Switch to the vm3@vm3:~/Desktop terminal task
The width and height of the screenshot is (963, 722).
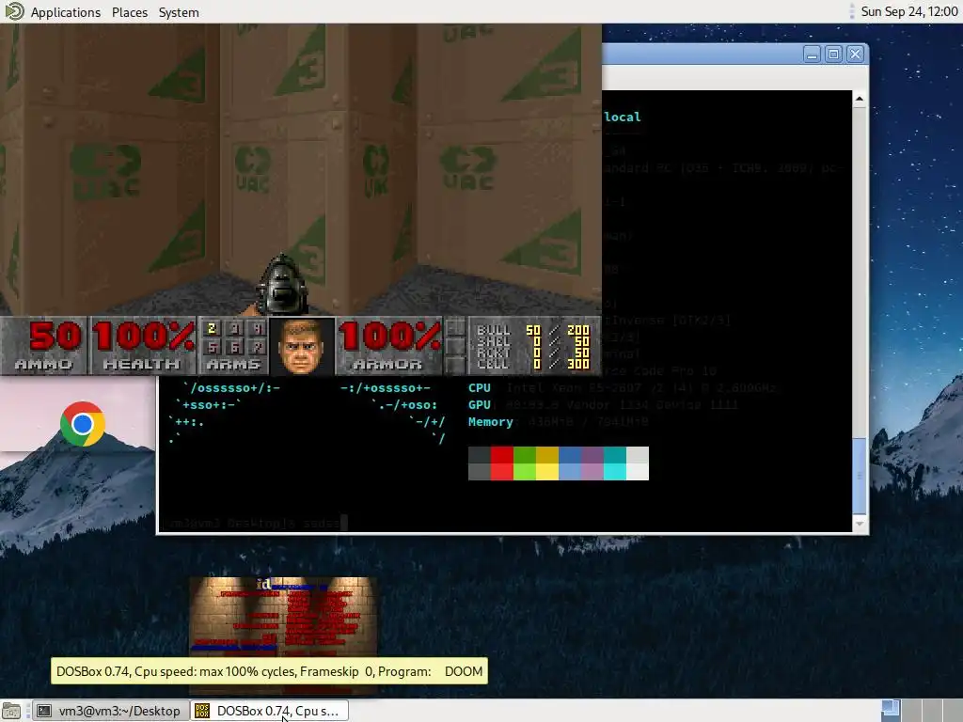109,711
